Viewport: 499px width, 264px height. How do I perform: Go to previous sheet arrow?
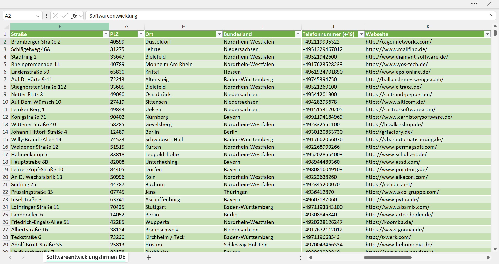[x=10, y=258]
